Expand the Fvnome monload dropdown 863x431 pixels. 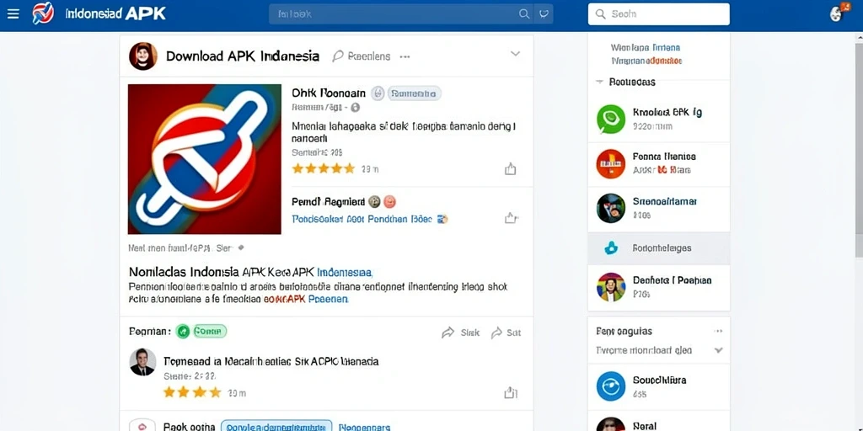pyautogui.click(x=718, y=350)
